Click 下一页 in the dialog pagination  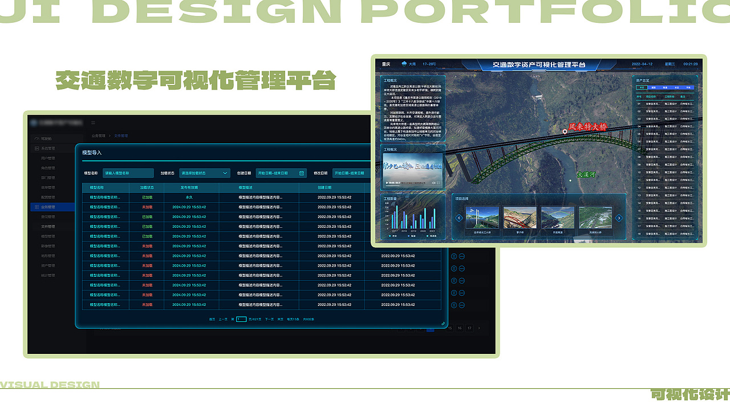269,319
